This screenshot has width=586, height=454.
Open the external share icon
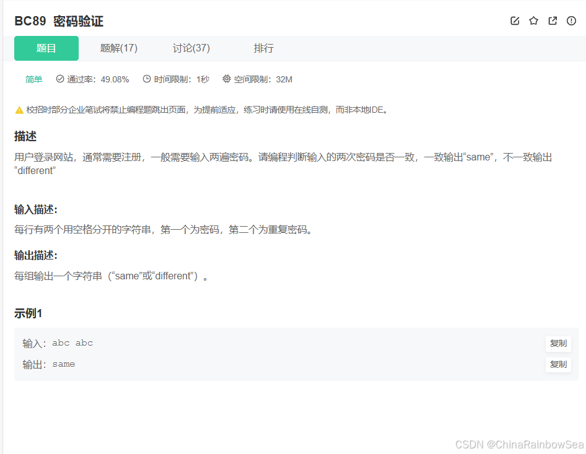coord(552,20)
